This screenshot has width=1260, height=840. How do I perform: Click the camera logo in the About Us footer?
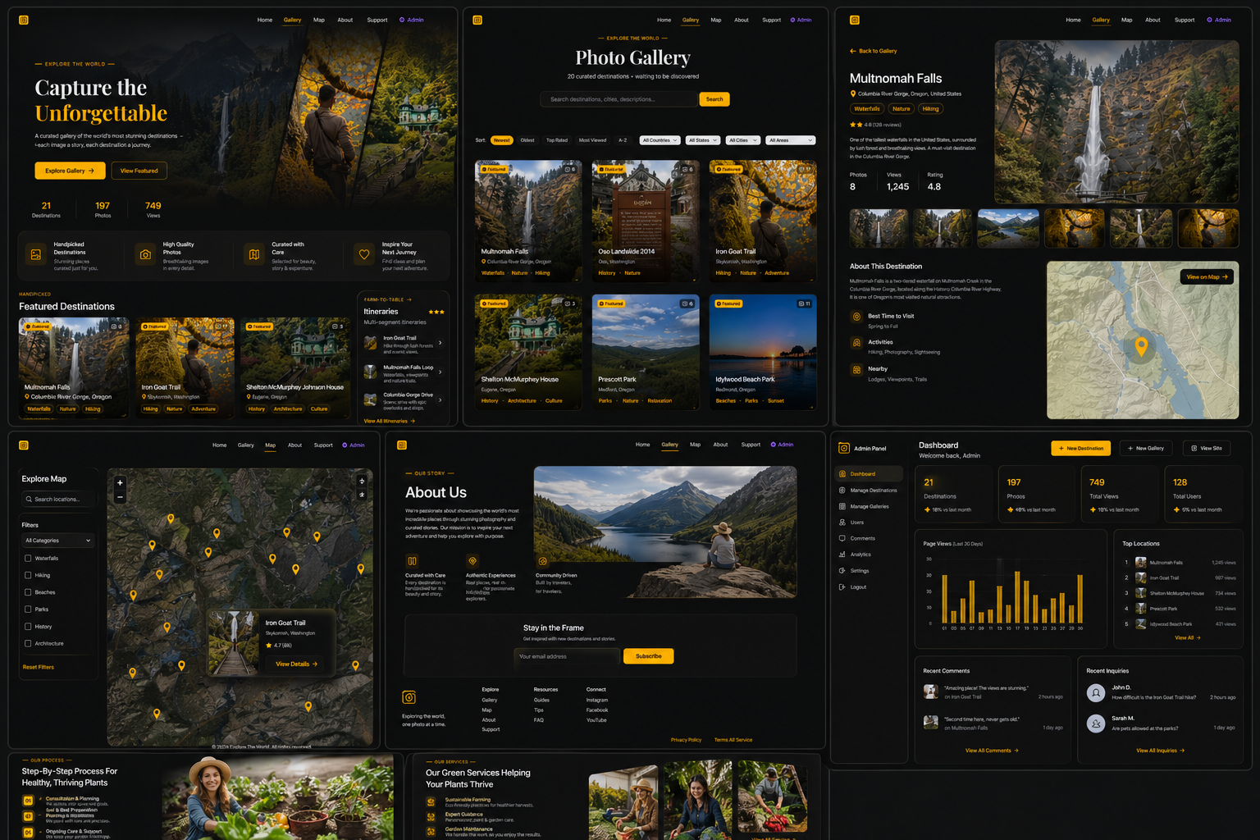[409, 697]
